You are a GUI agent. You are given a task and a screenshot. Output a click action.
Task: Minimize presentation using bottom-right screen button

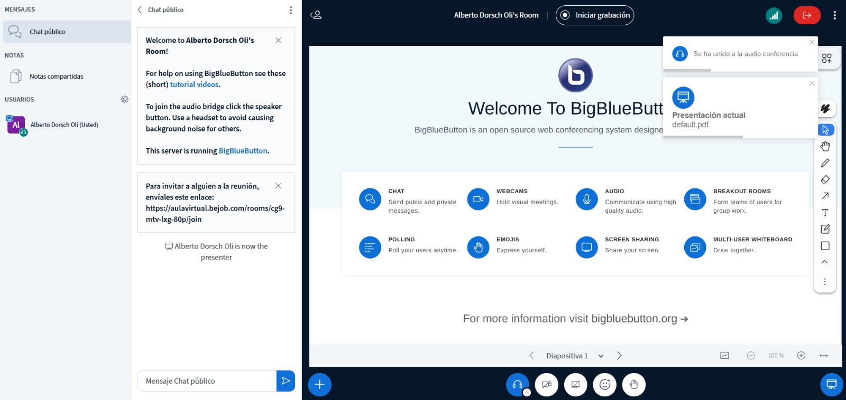832,385
